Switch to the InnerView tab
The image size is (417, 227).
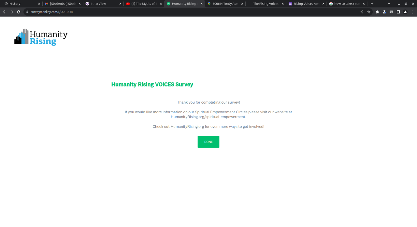[103, 4]
